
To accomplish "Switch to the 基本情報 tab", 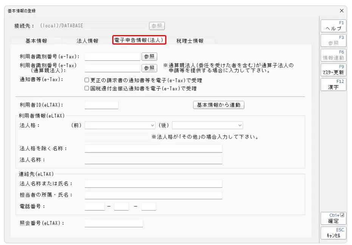I will click(x=36, y=41).
